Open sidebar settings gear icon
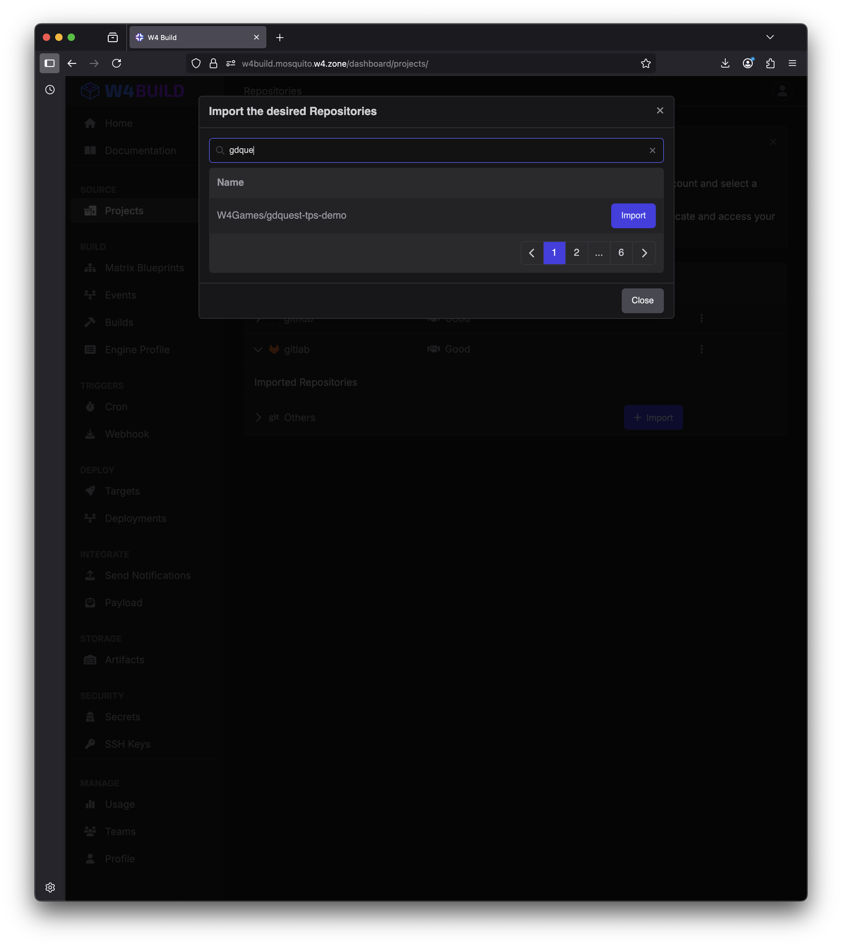Image resolution: width=842 pixels, height=947 pixels. click(50, 887)
